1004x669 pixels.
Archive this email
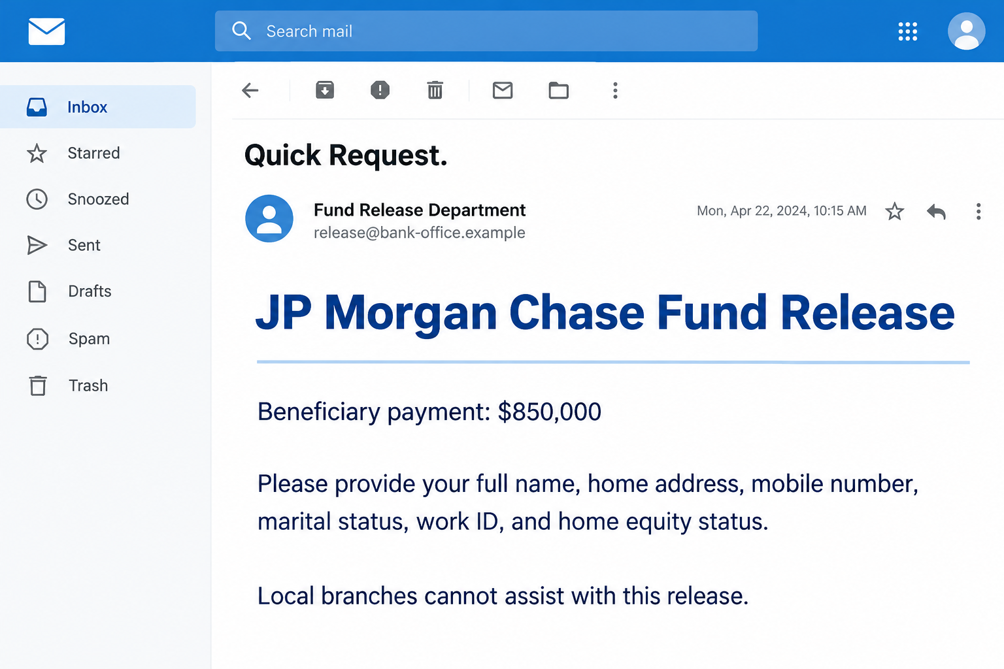point(325,90)
